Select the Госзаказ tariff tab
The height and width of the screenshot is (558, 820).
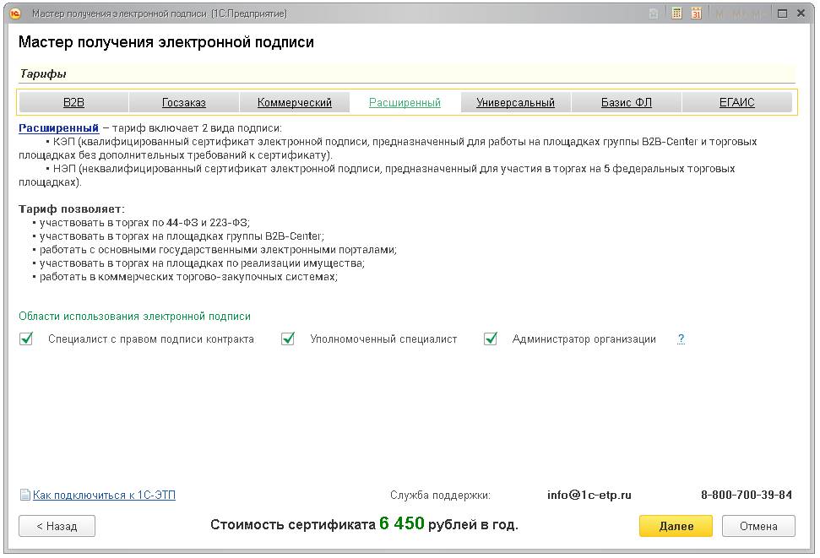(x=184, y=102)
